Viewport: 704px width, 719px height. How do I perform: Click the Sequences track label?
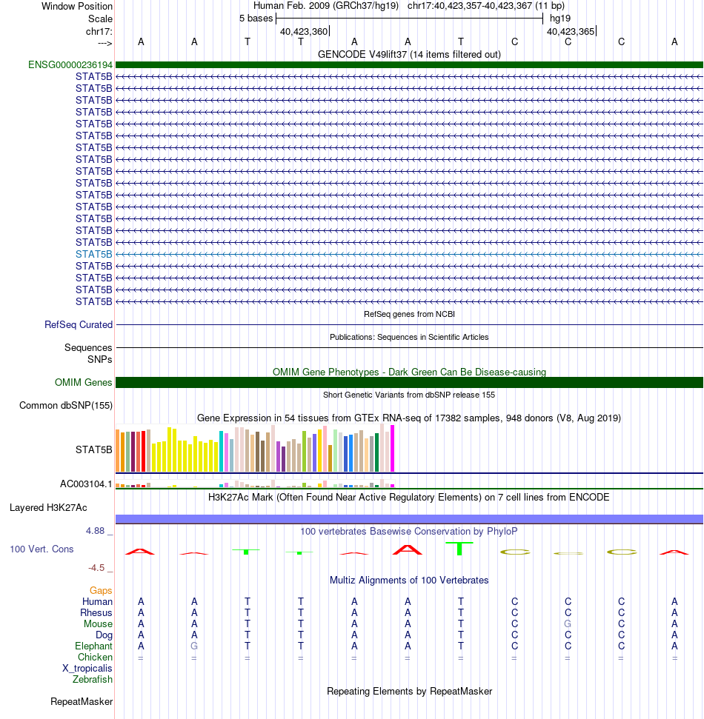point(88,347)
